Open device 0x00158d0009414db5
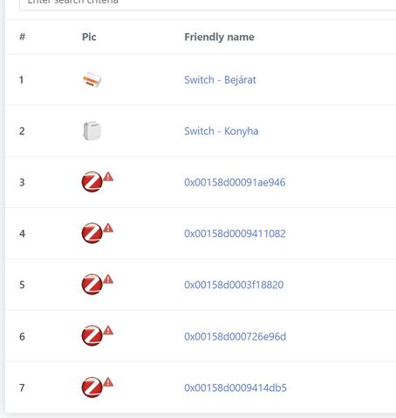The image size is (396, 418). [236, 388]
